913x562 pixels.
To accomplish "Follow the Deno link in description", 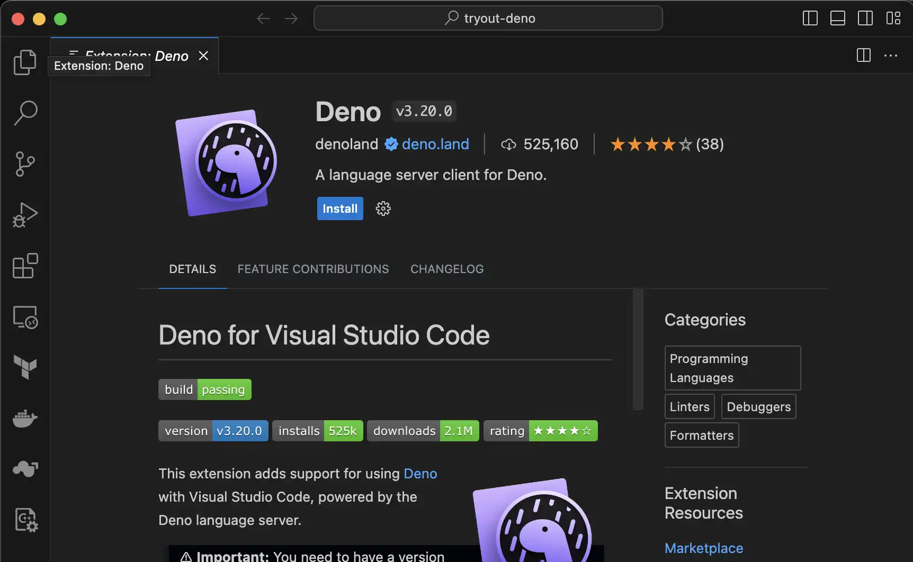I will pyautogui.click(x=420, y=473).
